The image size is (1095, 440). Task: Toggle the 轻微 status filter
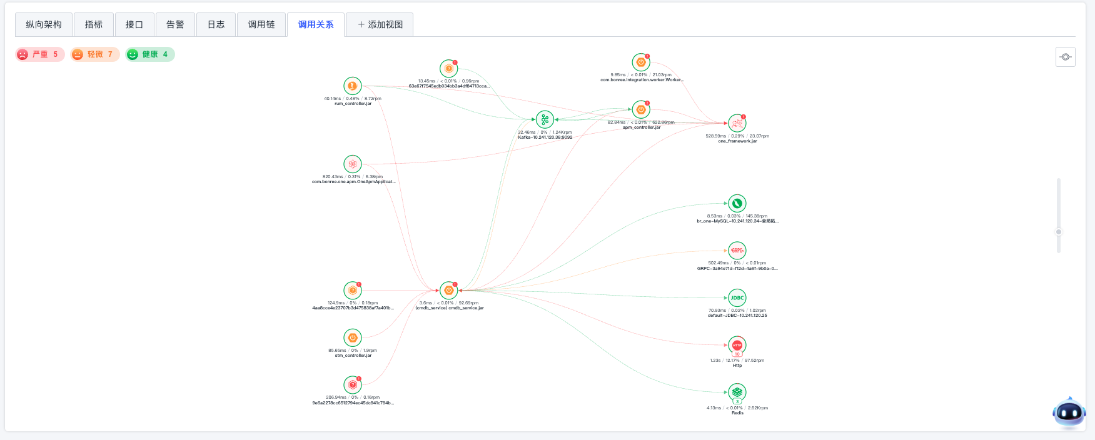pyautogui.click(x=95, y=54)
